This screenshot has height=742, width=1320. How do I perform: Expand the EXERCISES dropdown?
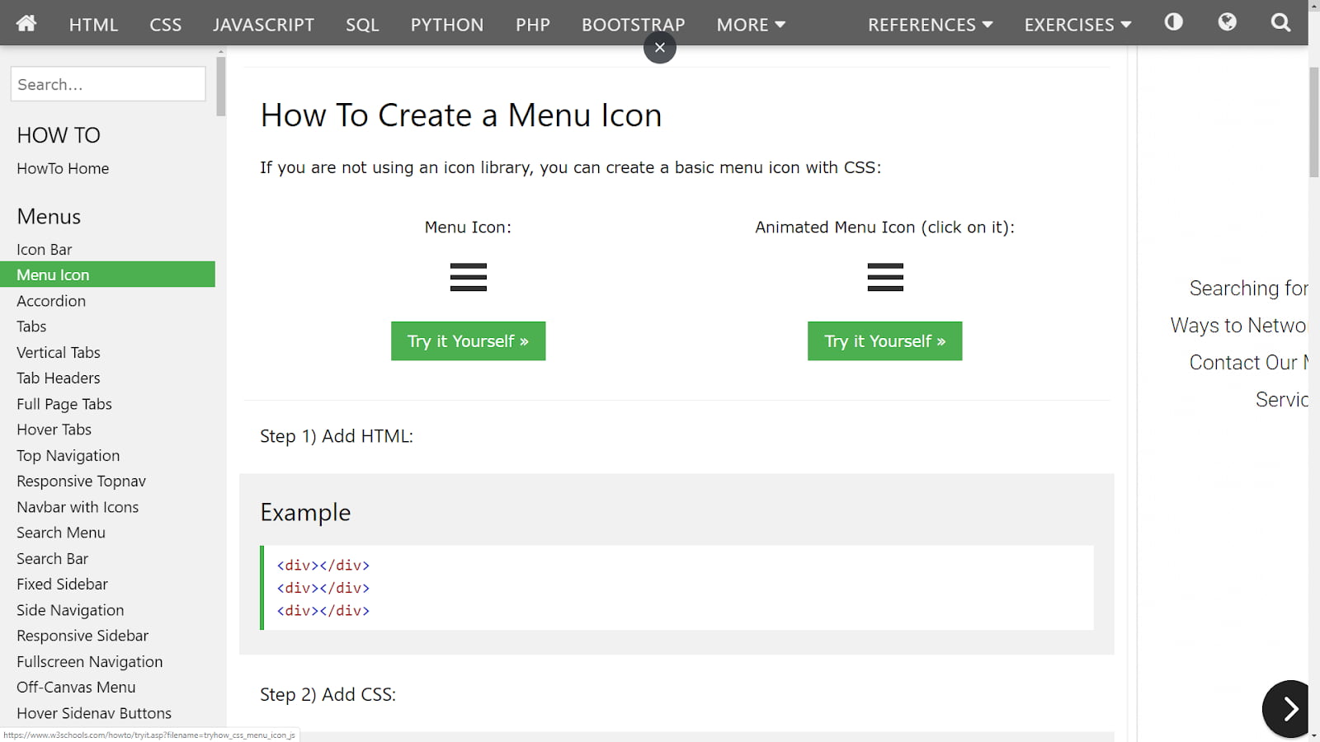(1077, 25)
